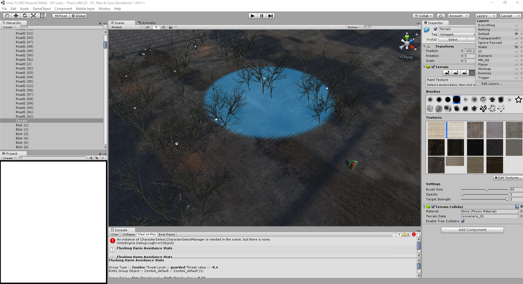Select the Move tool in the toolbar
This screenshot has height=284, width=523.
pos(16,16)
